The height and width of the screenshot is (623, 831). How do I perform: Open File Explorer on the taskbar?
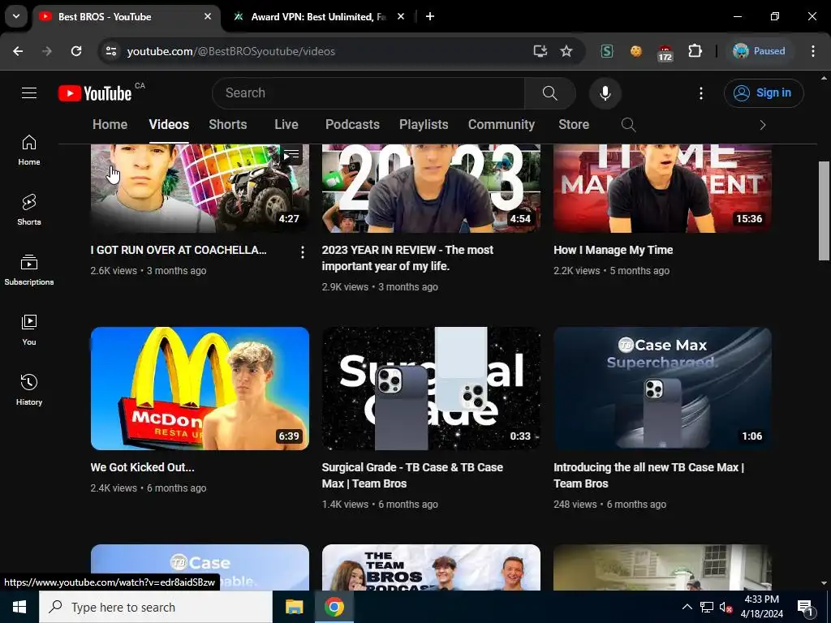tap(294, 607)
